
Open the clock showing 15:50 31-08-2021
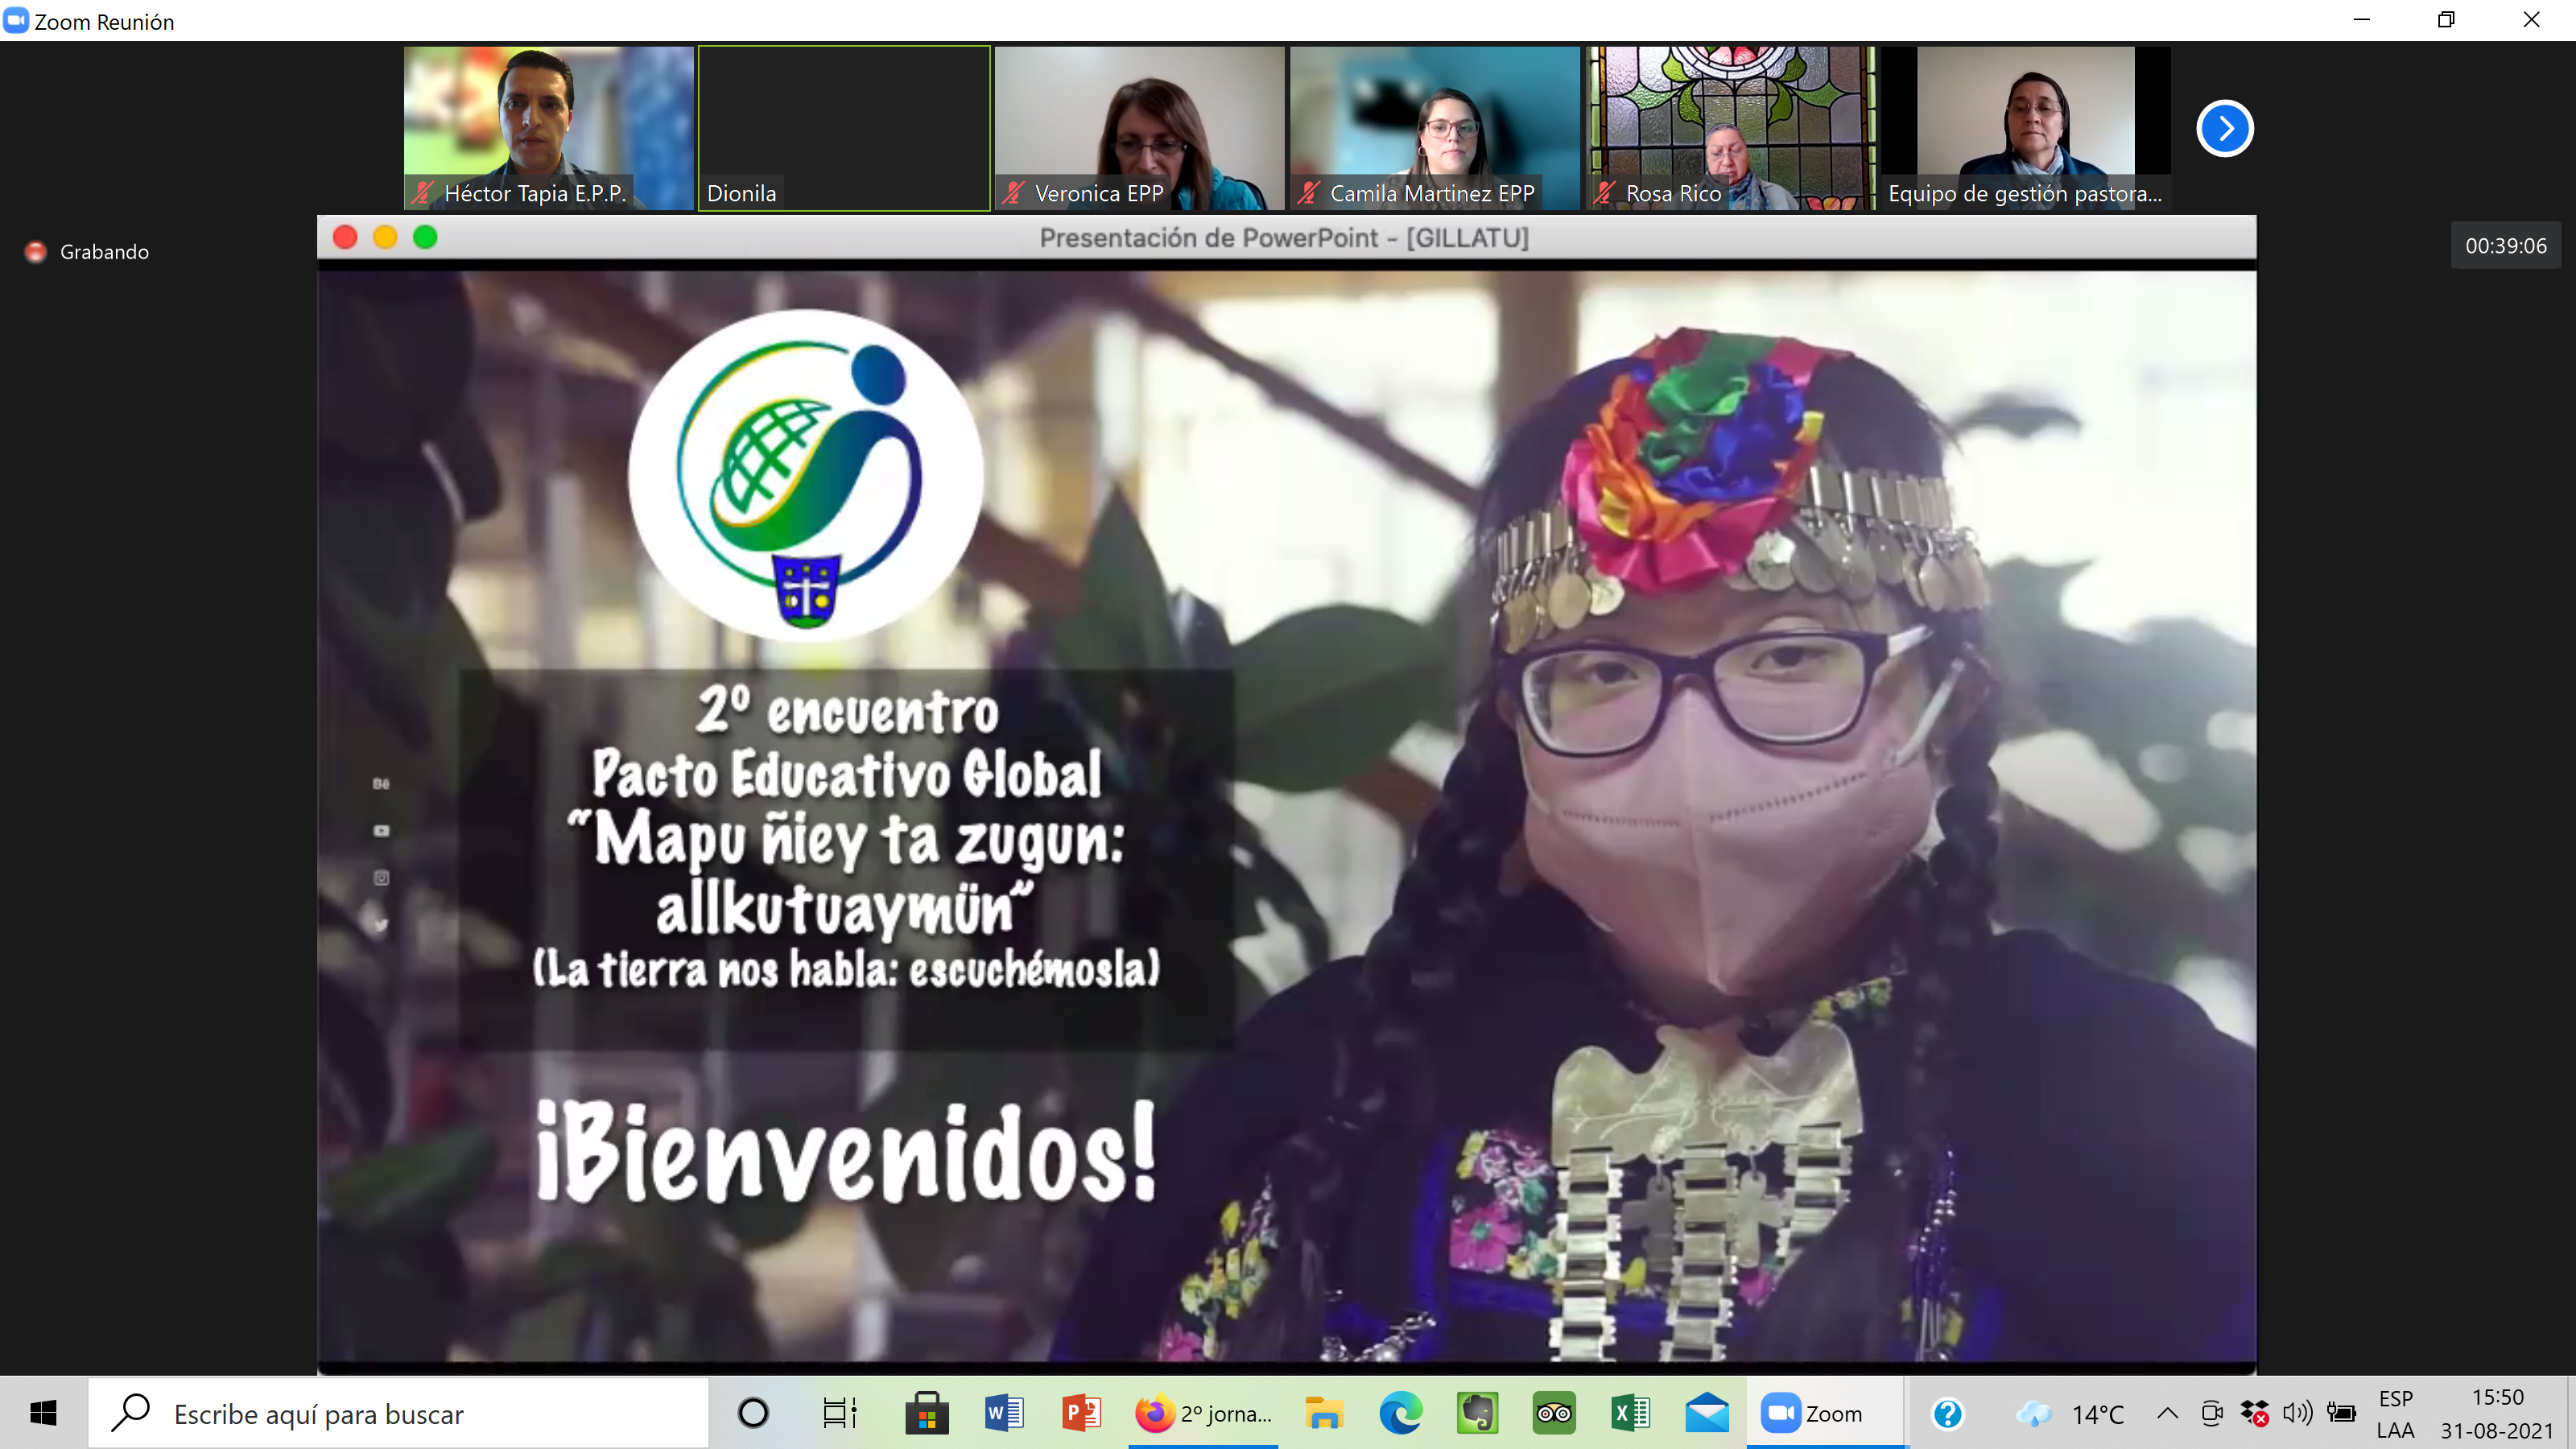coord(2497,1413)
